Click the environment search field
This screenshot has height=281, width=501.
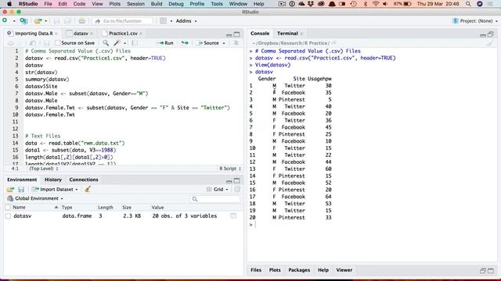click(x=214, y=199)
